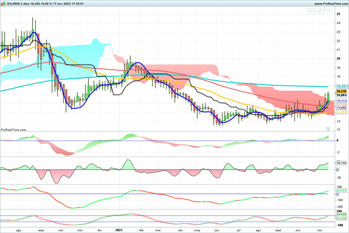This screenshot has height=233, width=349.
Task: Select the 12 price axis label
Action: tap(338, 130)
